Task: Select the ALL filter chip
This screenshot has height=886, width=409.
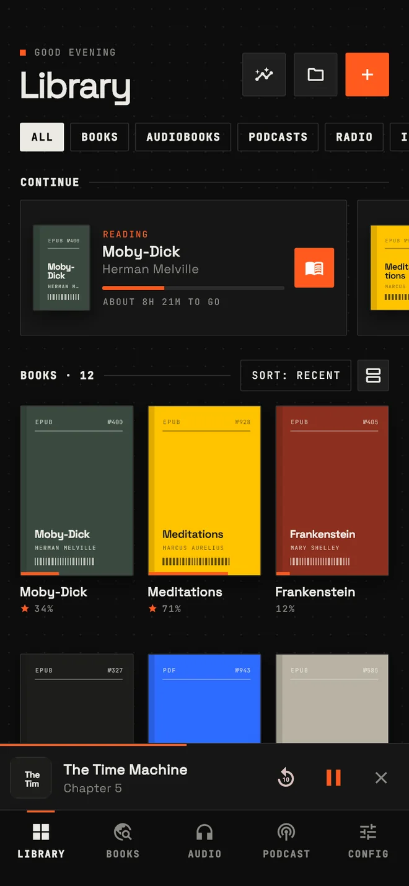Action: tap(42, 137)
